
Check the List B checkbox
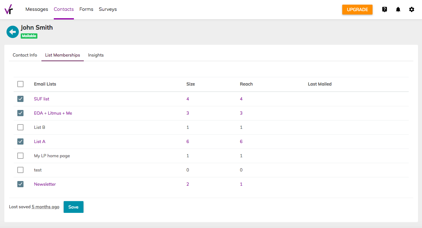click(x=20, y=127)
